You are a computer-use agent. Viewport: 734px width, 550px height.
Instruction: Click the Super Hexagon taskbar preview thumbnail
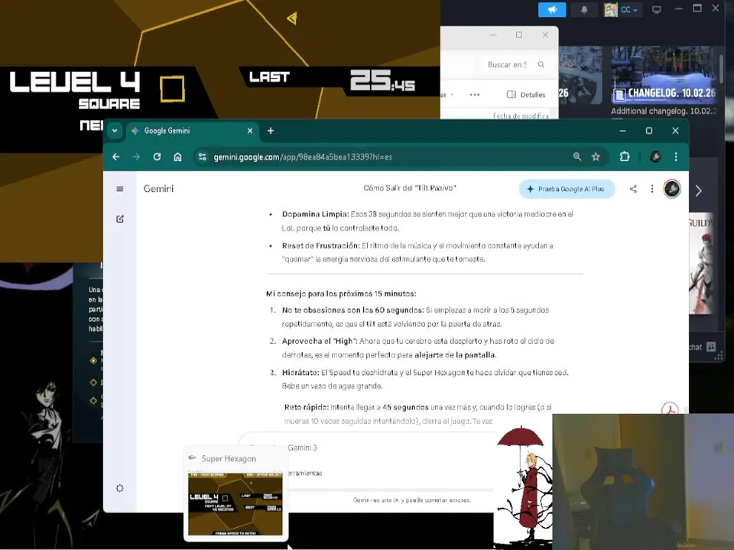(235, 503)
